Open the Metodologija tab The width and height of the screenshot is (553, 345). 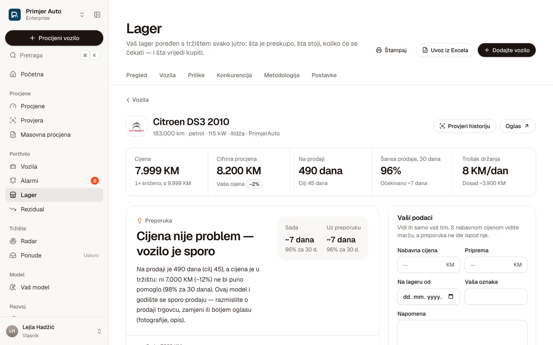[282, 75]
